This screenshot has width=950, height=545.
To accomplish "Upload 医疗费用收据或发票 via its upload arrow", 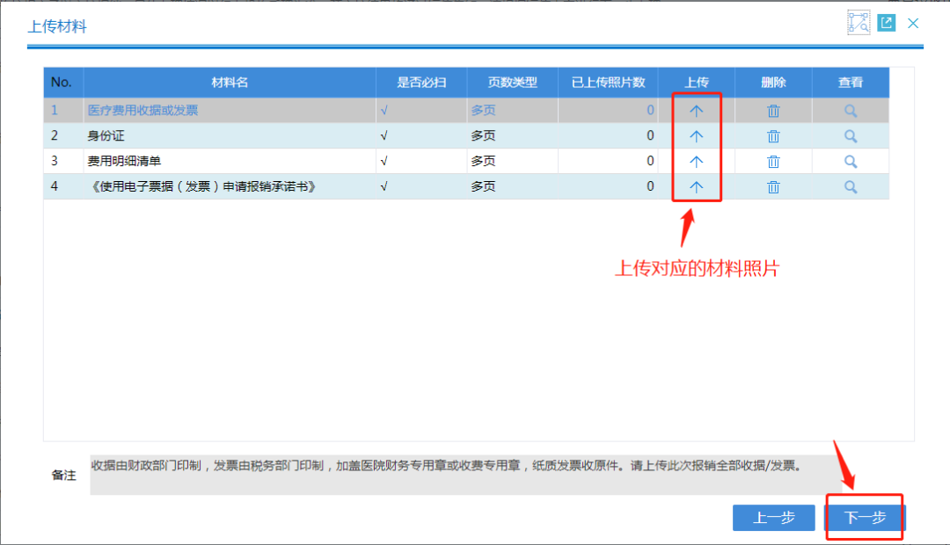I will [x=697, y=110].
